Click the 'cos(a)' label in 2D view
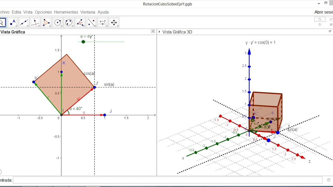This screenshot has width=333, height=187. [89, 74]
